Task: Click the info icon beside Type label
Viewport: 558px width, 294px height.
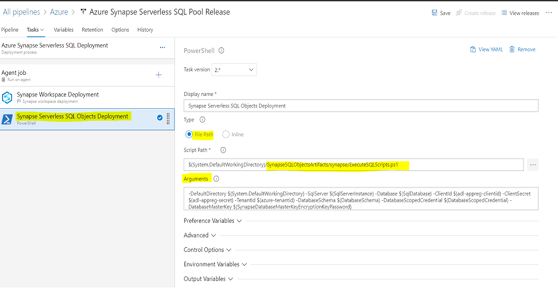Action: point(202,120)
